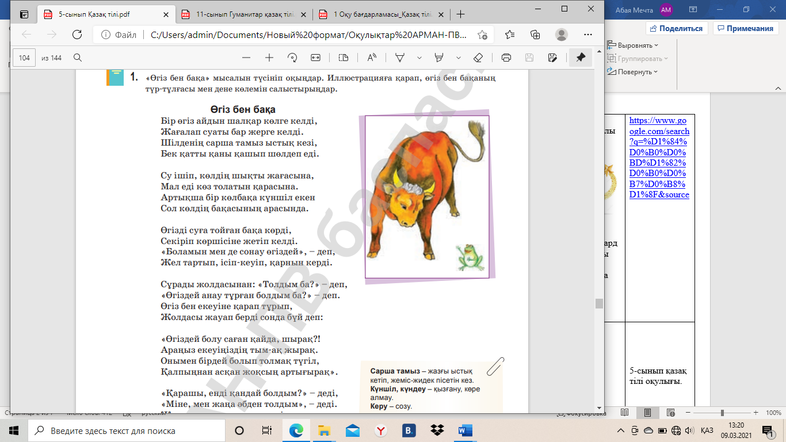Switch Word to Read Mode view
Viewport: 786px width, 442px height.
(625, 413)
